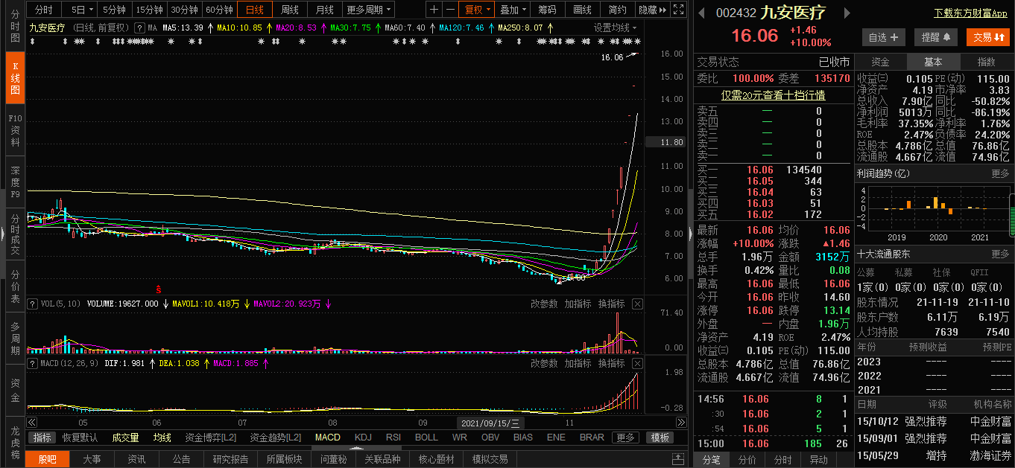Collapse the right-side quote panel
The width and height of the screenshot is (1015, 468).
click(690, 233)
